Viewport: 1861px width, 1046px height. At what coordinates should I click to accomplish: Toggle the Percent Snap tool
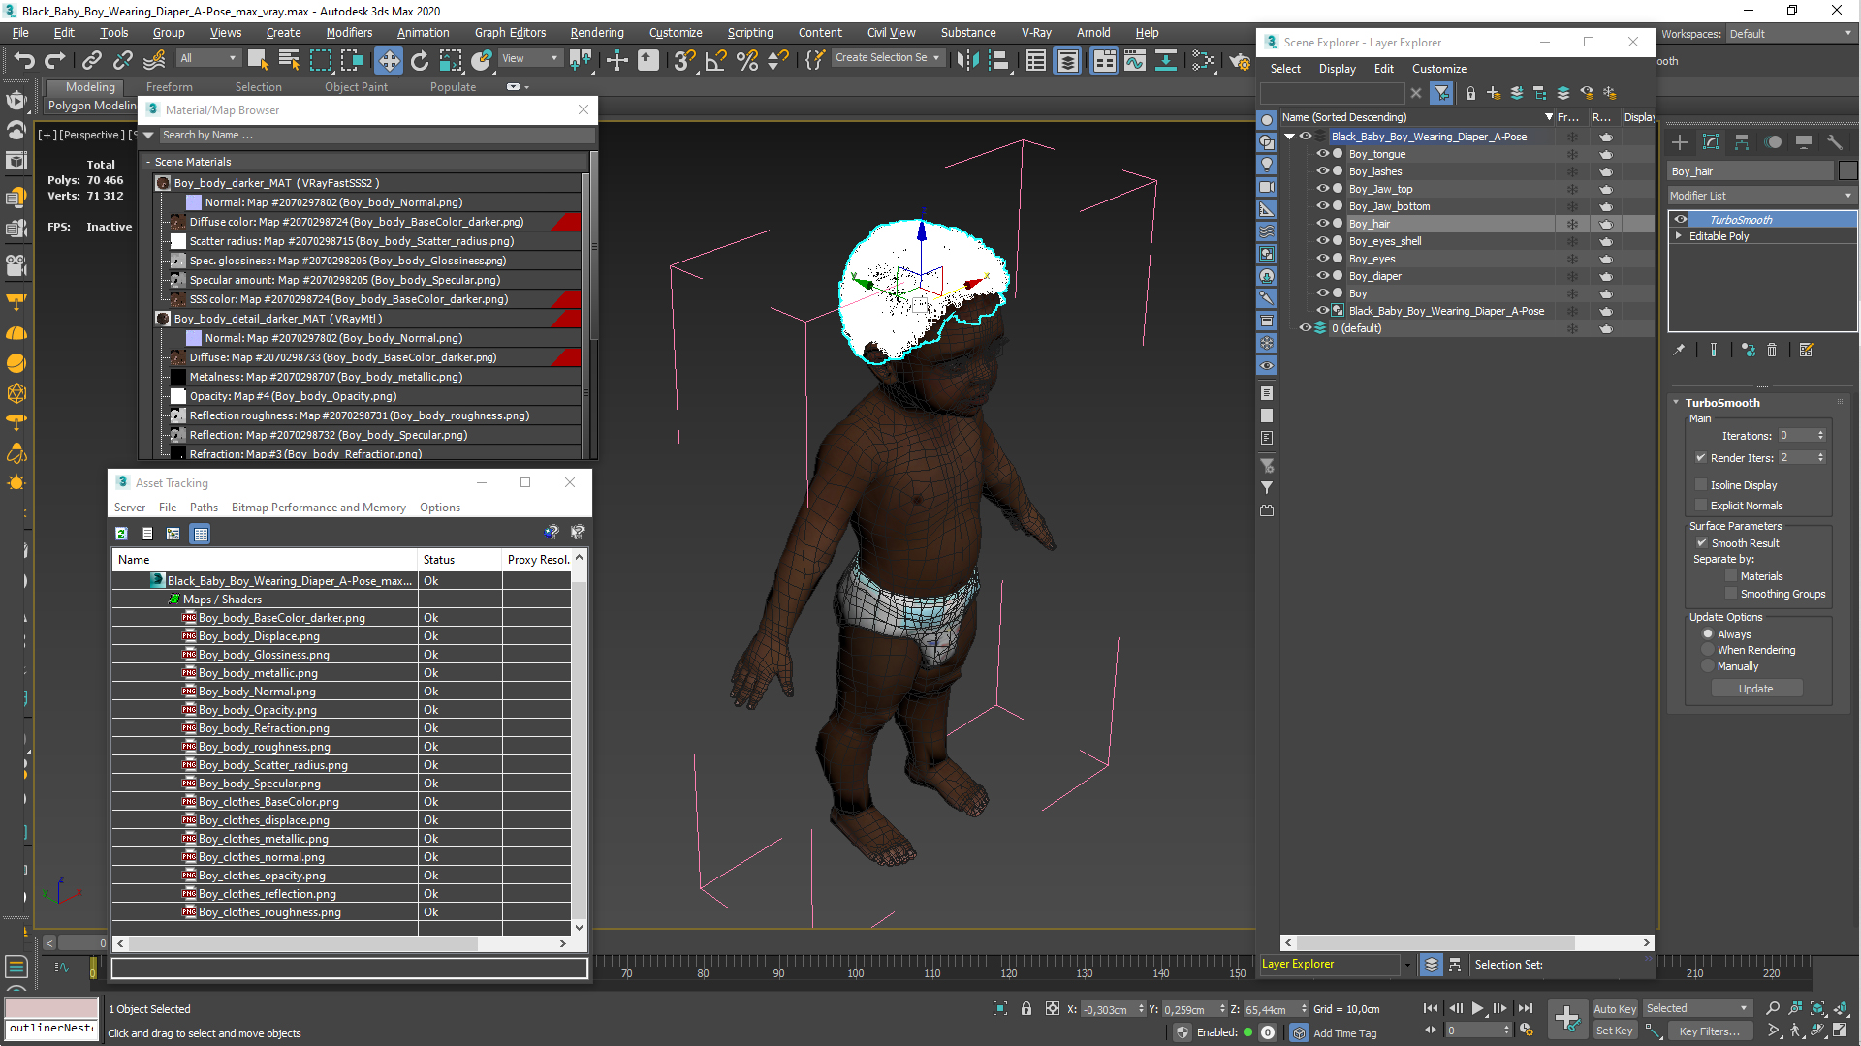(x=747, y=60)
